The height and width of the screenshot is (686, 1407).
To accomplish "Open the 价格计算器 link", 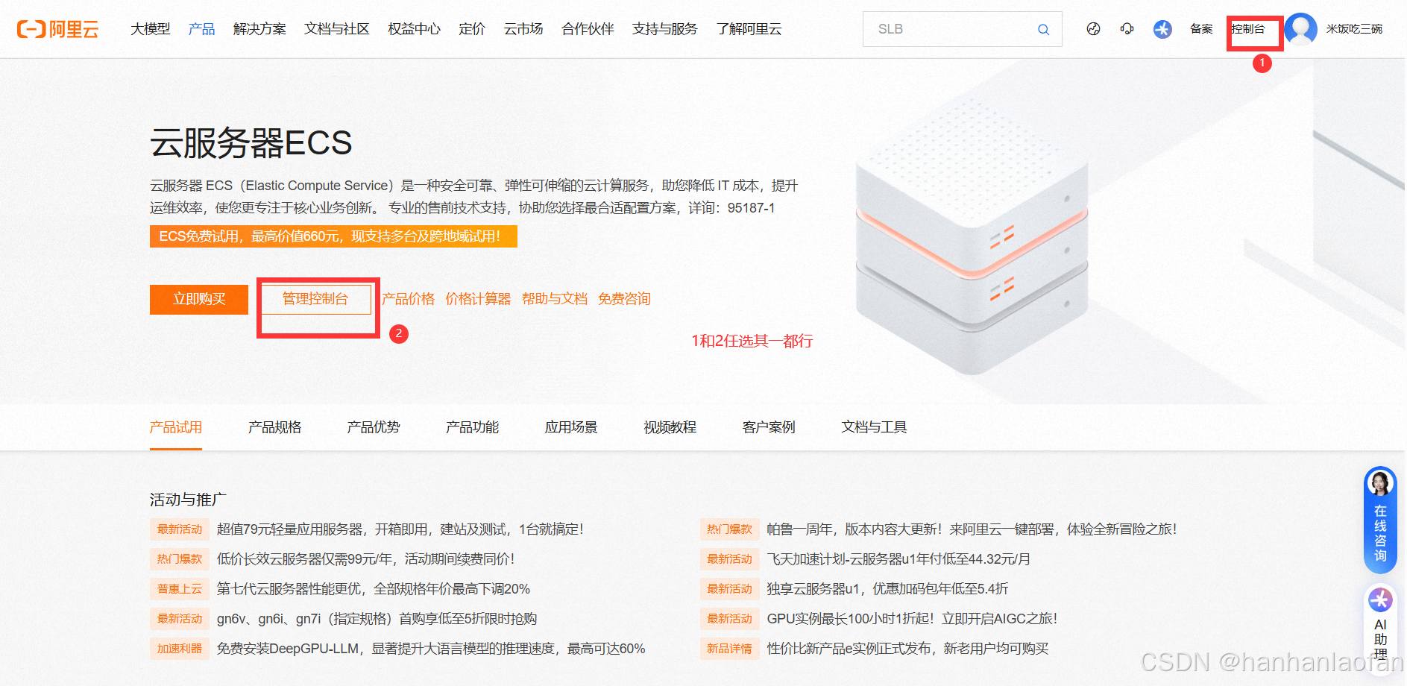I will click(x=478, y=299).
